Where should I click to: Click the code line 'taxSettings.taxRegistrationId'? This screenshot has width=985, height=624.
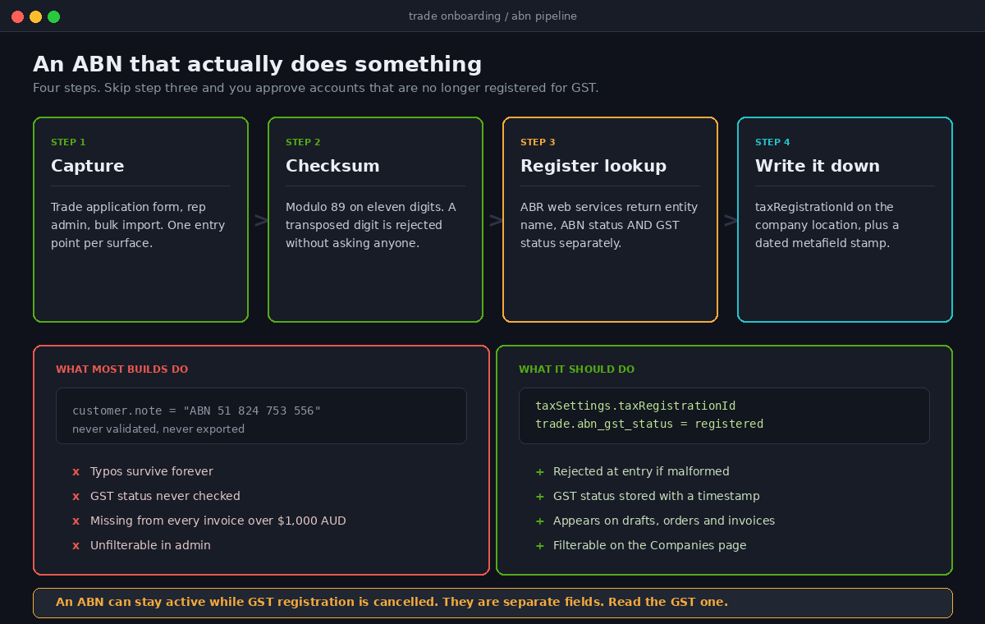pos(635,406)
